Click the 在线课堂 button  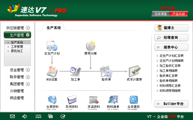click(x=160, y=14)
